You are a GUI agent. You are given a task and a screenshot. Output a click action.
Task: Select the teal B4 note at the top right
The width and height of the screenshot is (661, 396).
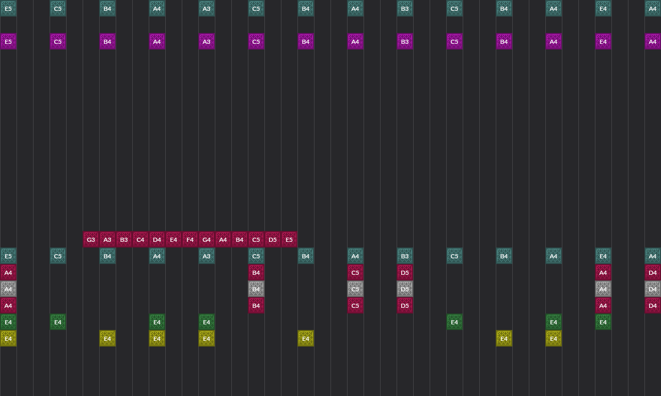tap(504, 9)
